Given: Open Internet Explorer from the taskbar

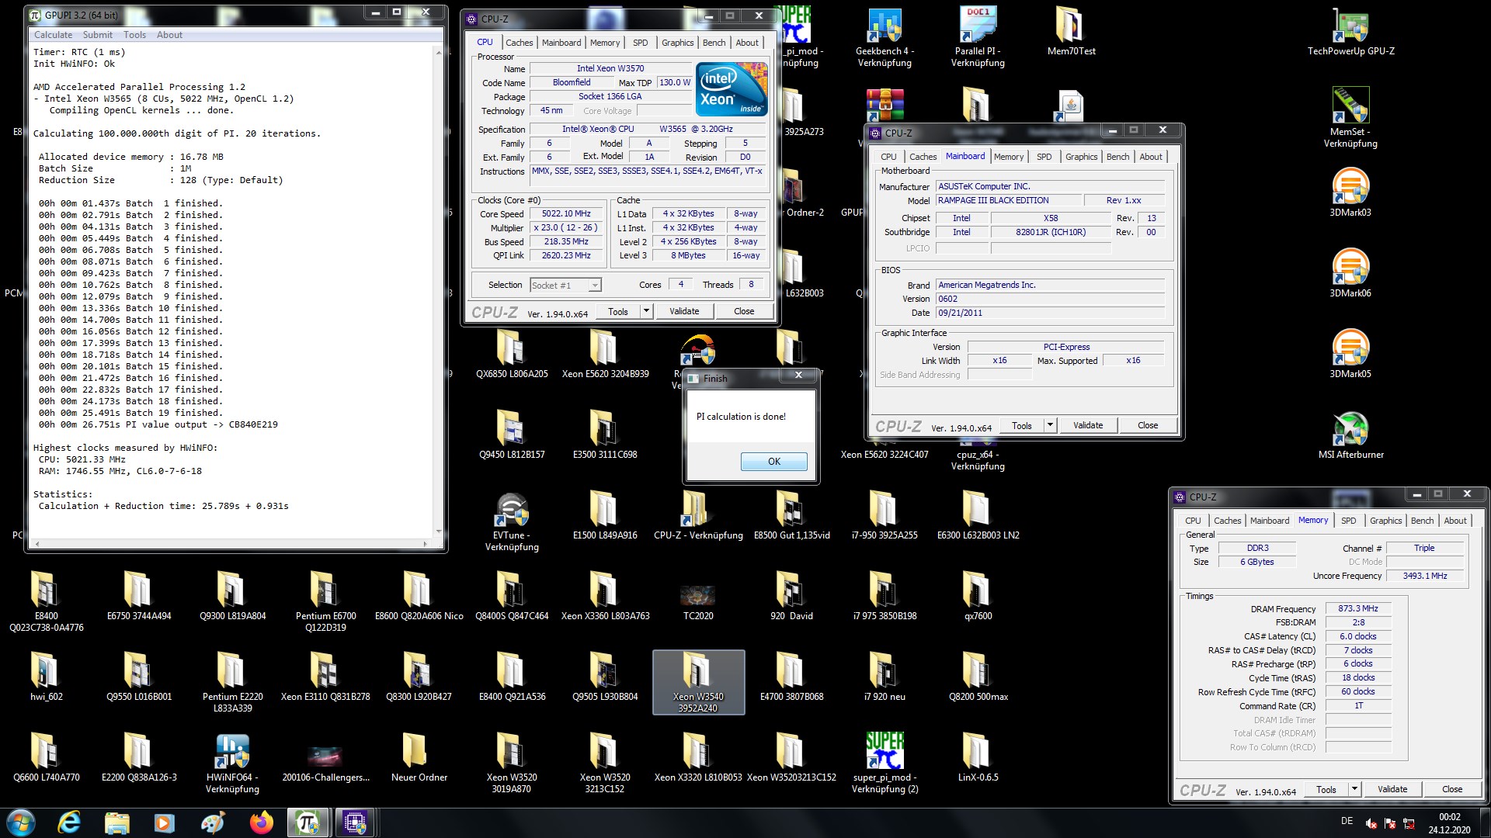Looking at the screenshot, I should tap(69, 822).
